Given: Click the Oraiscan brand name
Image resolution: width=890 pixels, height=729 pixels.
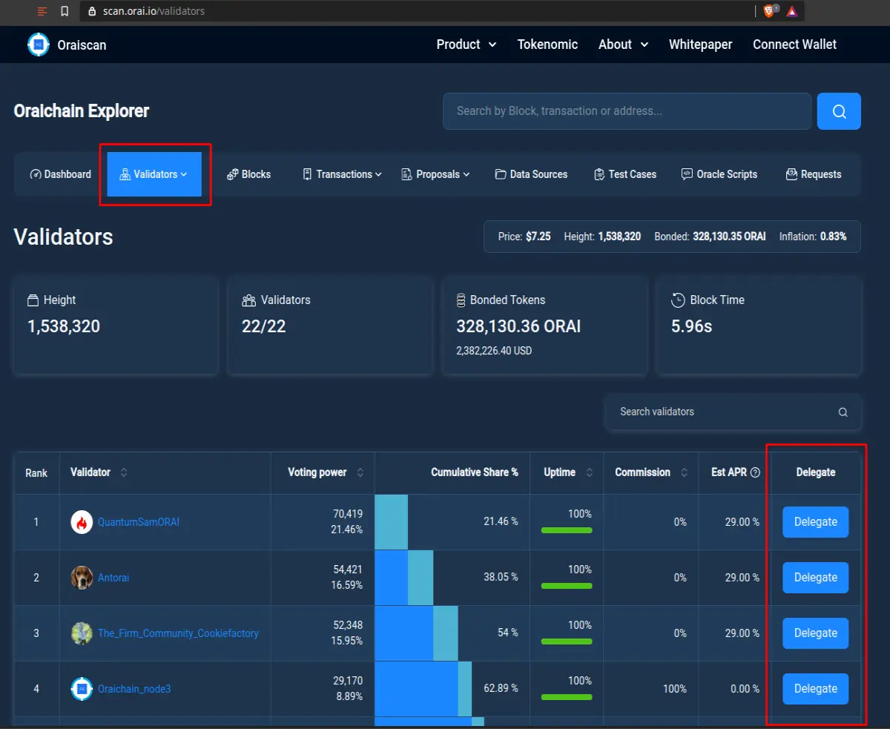Looking at the screenshot, I should pos(82,45).
